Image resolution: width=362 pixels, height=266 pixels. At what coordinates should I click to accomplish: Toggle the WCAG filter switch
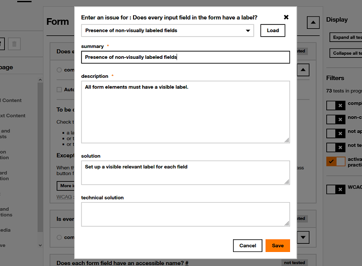pyautogui.click(x=335, y=189)
